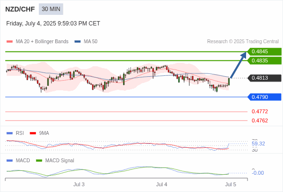Click the black 0.4813 current price tag

click(264, 78)
